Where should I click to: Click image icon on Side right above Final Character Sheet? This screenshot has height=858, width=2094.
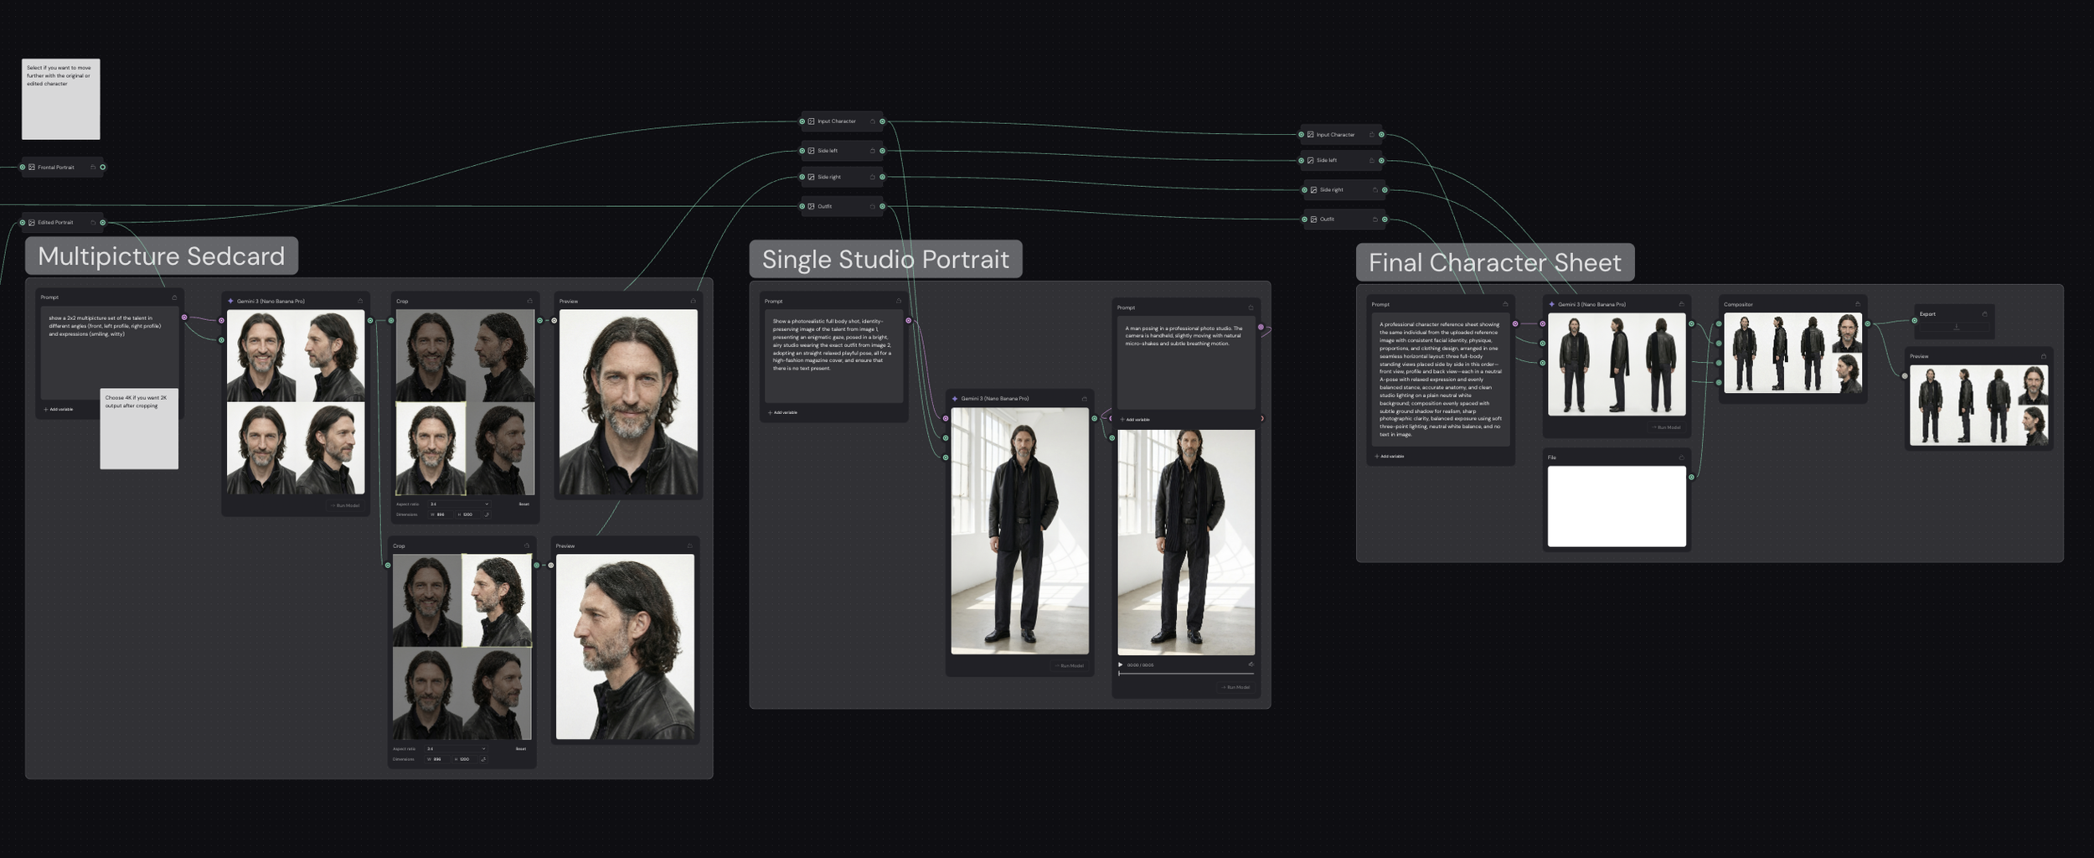1313,190
